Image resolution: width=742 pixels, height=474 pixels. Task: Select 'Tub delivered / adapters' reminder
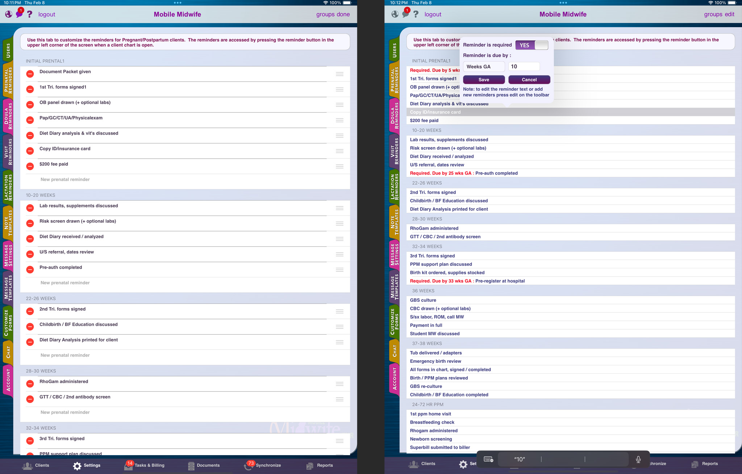(x=571, y=353)
